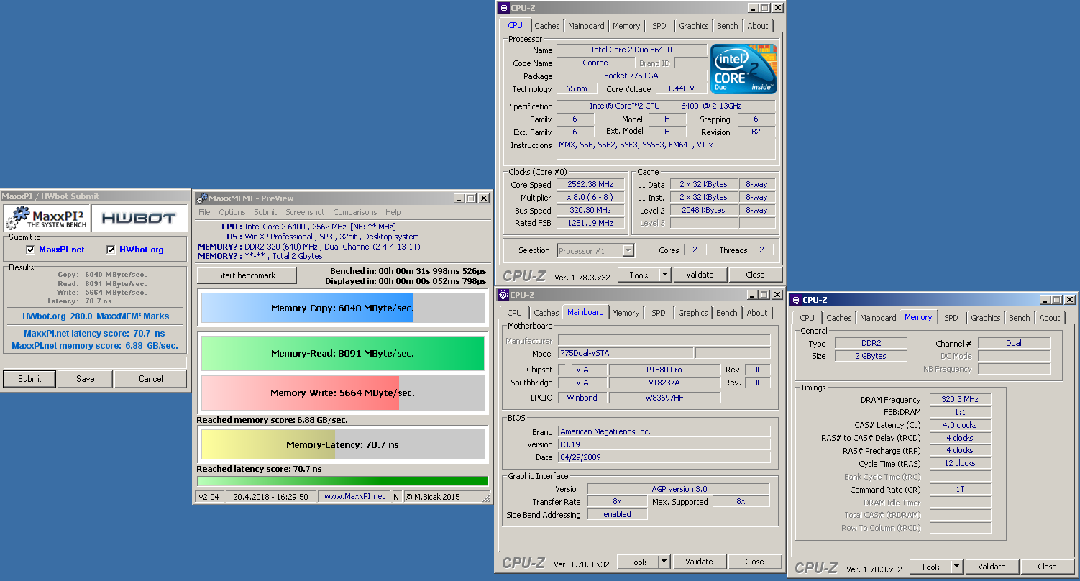Switch to Caches tab in top CPU-Z window

pyautogui.click(x=547, y=26)
